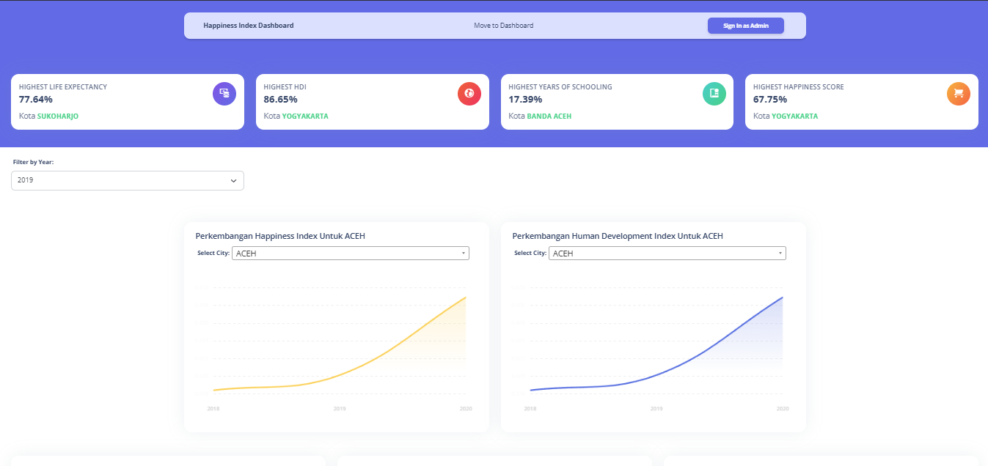Click the purple Highest Life Expectancy card icon
The width and height of the screenshot is (988, 466).
[x=224, y=94]
